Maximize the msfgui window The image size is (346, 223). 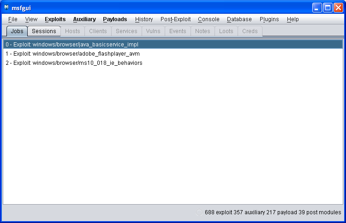pyautogui.click(x=328, y=8)
